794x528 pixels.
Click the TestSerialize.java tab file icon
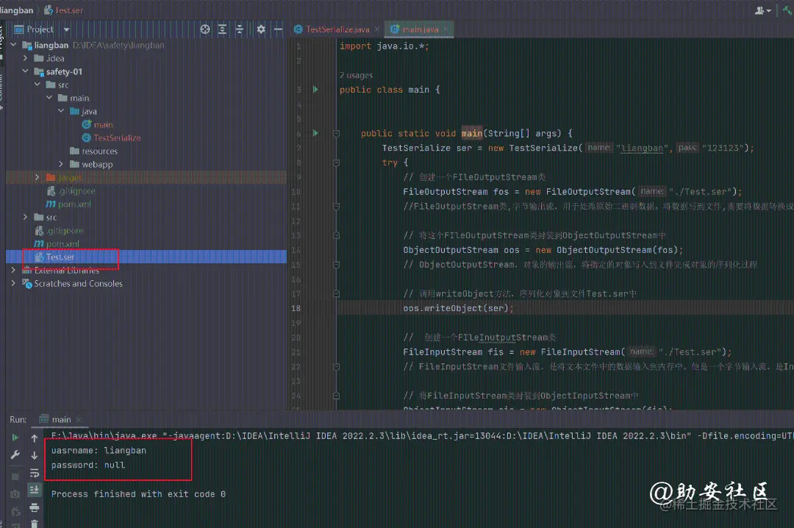point(298,29)
